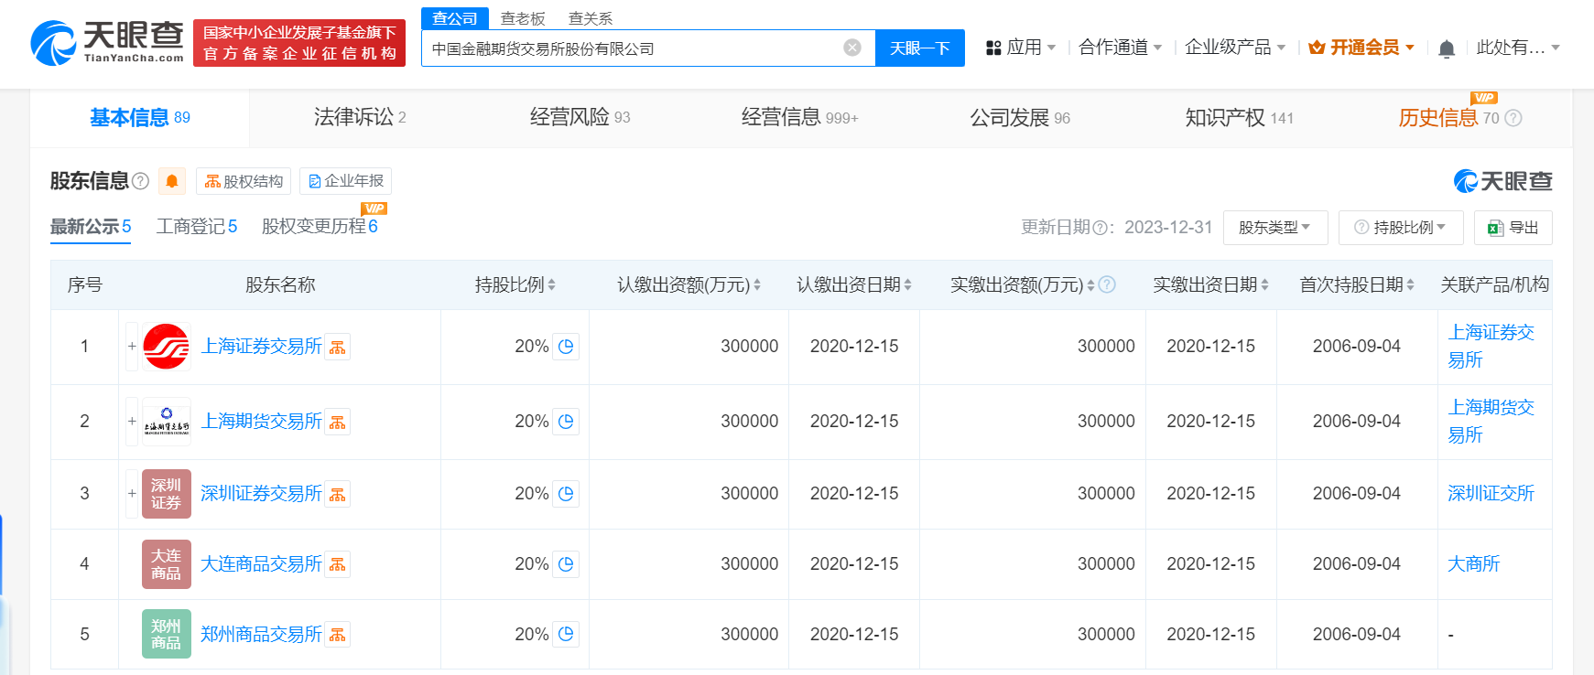
Task: Select the 法律诉讼 tab
Action: pos(360,117)
